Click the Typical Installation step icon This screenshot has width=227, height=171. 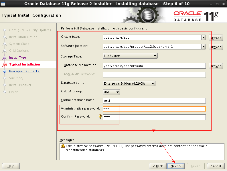point(5,65)
